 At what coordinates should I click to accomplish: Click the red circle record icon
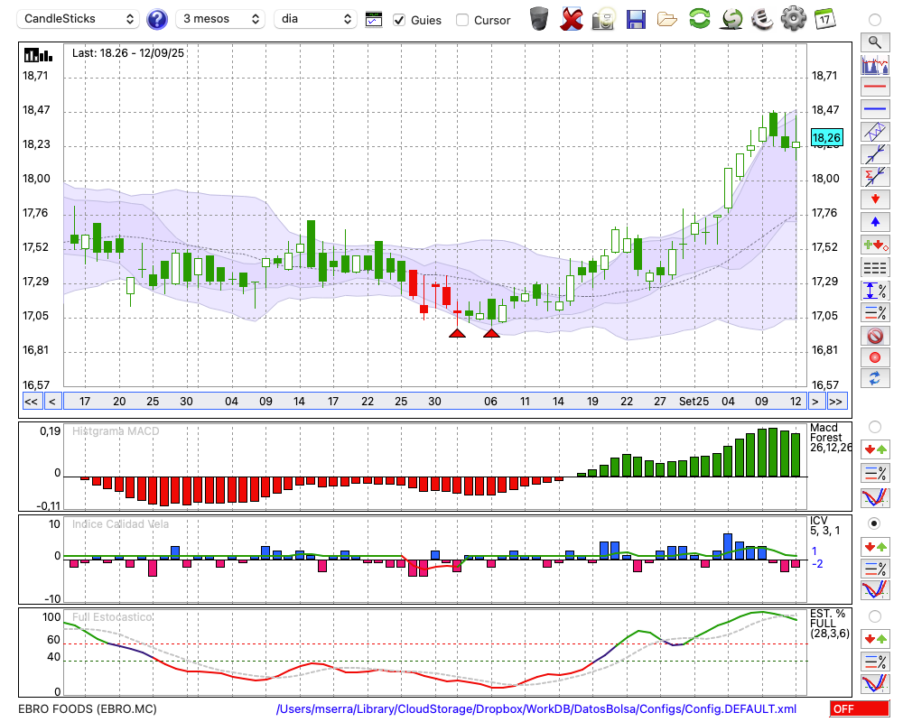(875, 357)
